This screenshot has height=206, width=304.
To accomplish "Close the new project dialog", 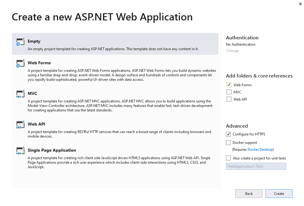I will click(x=300, y=4).
